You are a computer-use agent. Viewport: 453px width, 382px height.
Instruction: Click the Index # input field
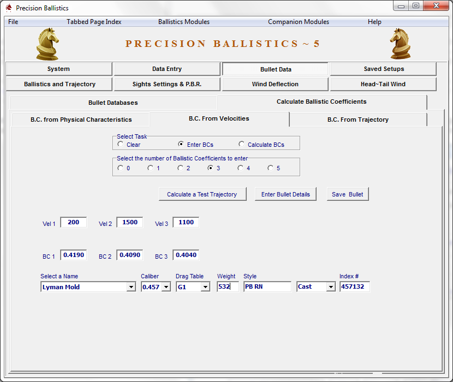pos(355,286)
